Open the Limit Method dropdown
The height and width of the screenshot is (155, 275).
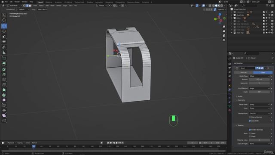pos(260,88)
